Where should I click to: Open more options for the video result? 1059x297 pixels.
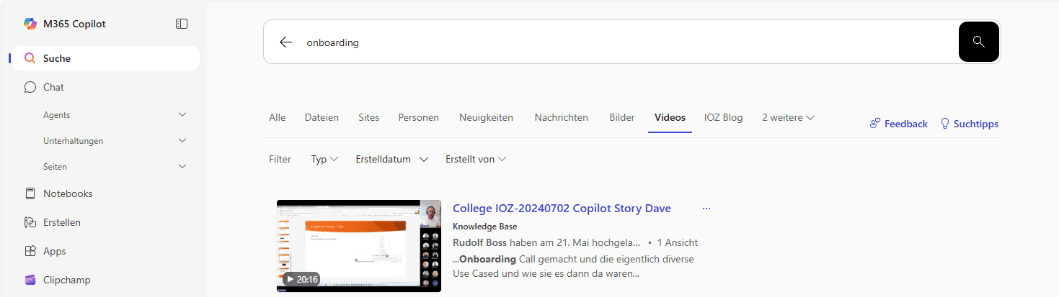click(x=706, y=209)
